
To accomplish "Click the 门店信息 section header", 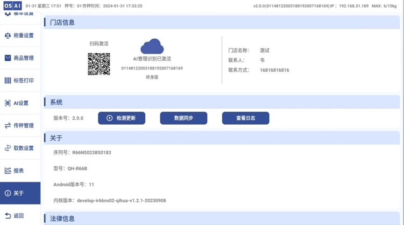I will 63,22.
